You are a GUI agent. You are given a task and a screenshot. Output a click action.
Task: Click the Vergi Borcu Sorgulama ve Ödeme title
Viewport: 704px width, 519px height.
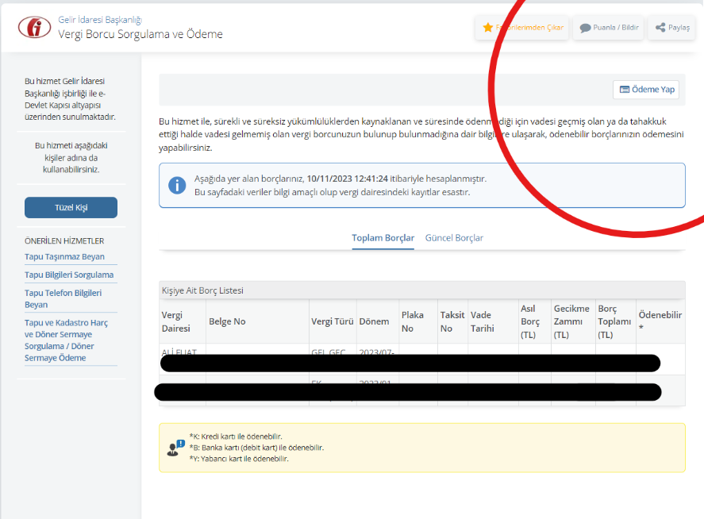coord(140,35)
